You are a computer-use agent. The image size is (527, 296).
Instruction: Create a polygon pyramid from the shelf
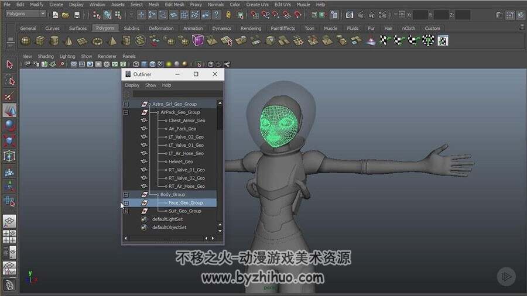112,41
